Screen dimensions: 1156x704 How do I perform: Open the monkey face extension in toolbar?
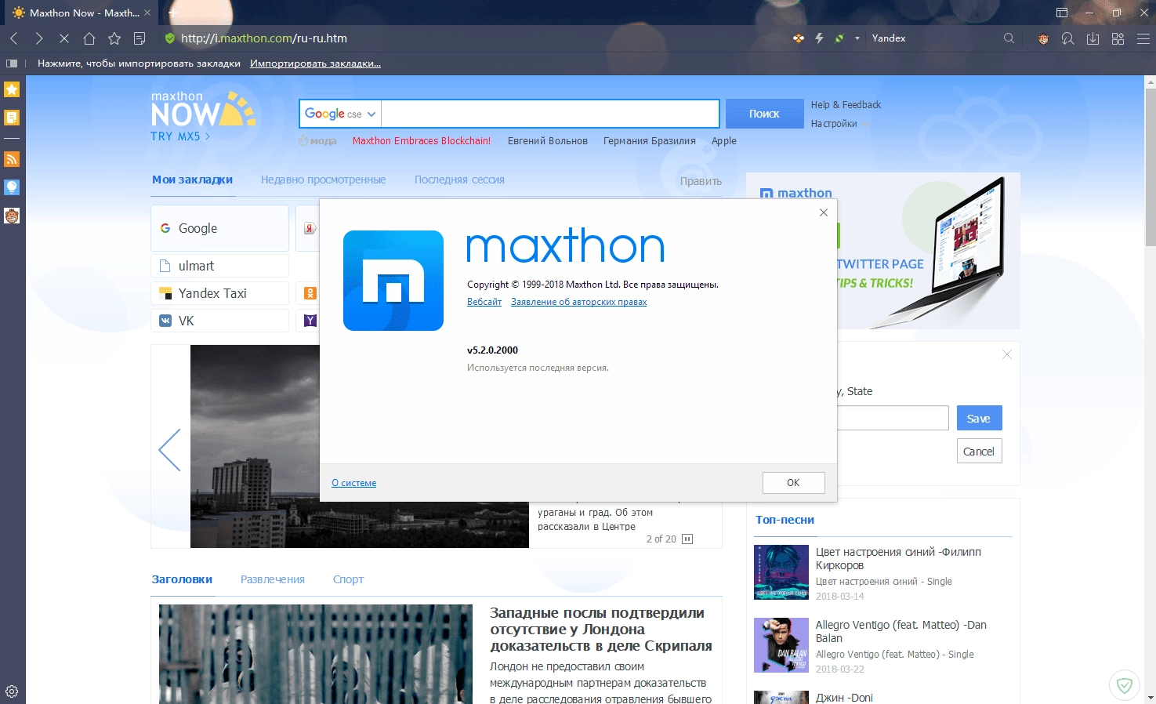(1043, 38)
